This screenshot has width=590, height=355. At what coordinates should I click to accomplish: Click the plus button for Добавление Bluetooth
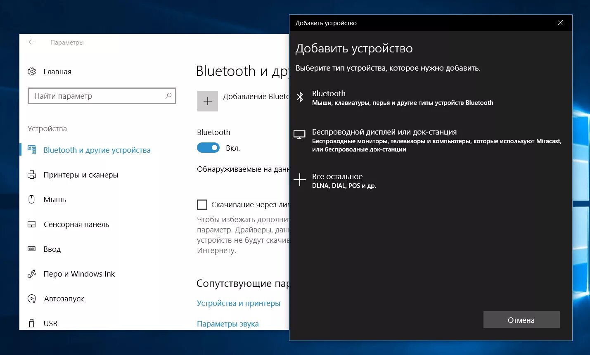(x=208, y=101)
